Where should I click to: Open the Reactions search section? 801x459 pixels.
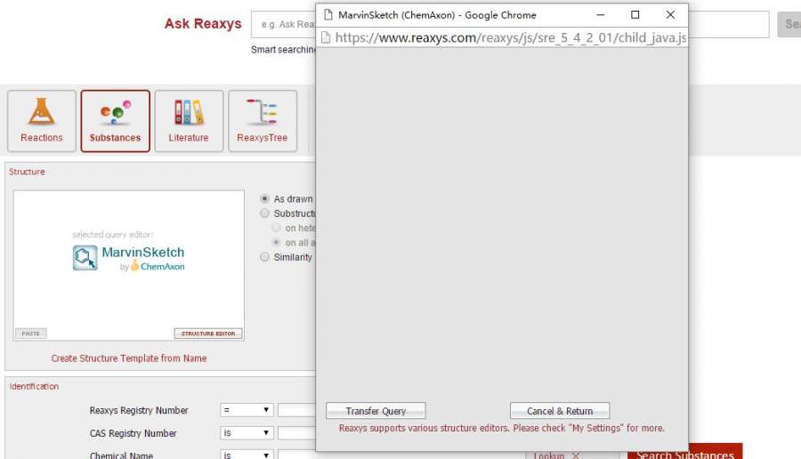click(41, 121)
